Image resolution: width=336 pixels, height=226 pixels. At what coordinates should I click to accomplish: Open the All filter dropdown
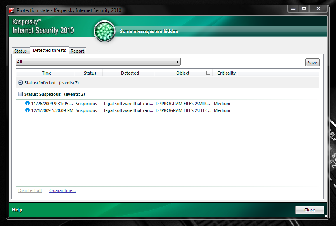(x=98, y=62)
